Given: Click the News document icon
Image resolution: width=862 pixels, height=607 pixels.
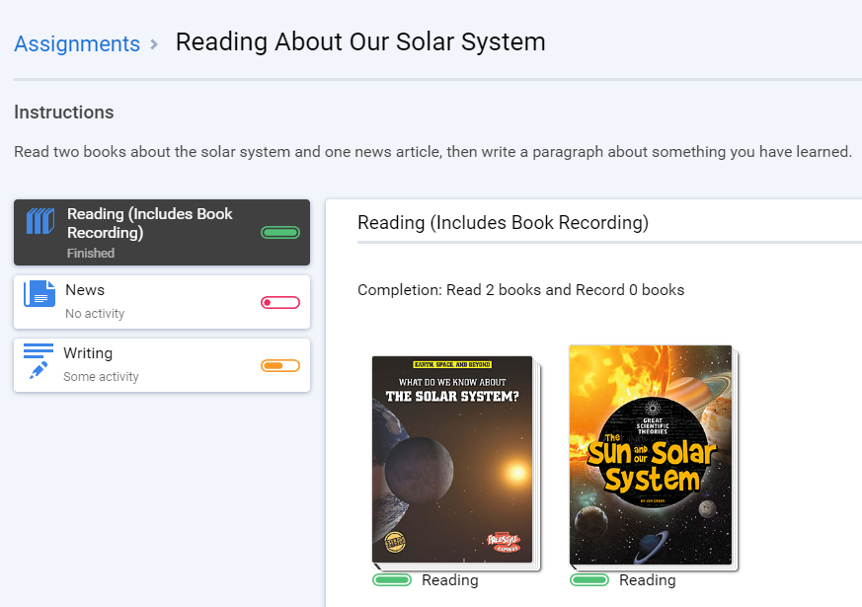Looking at the screenshot, I should pos(39,293).
